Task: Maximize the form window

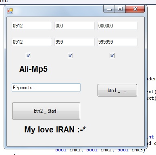Action: tap(120, 9)
